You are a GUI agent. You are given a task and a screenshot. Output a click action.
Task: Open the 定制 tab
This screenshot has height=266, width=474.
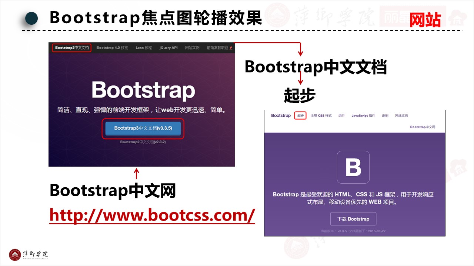[x=385, y=116]
